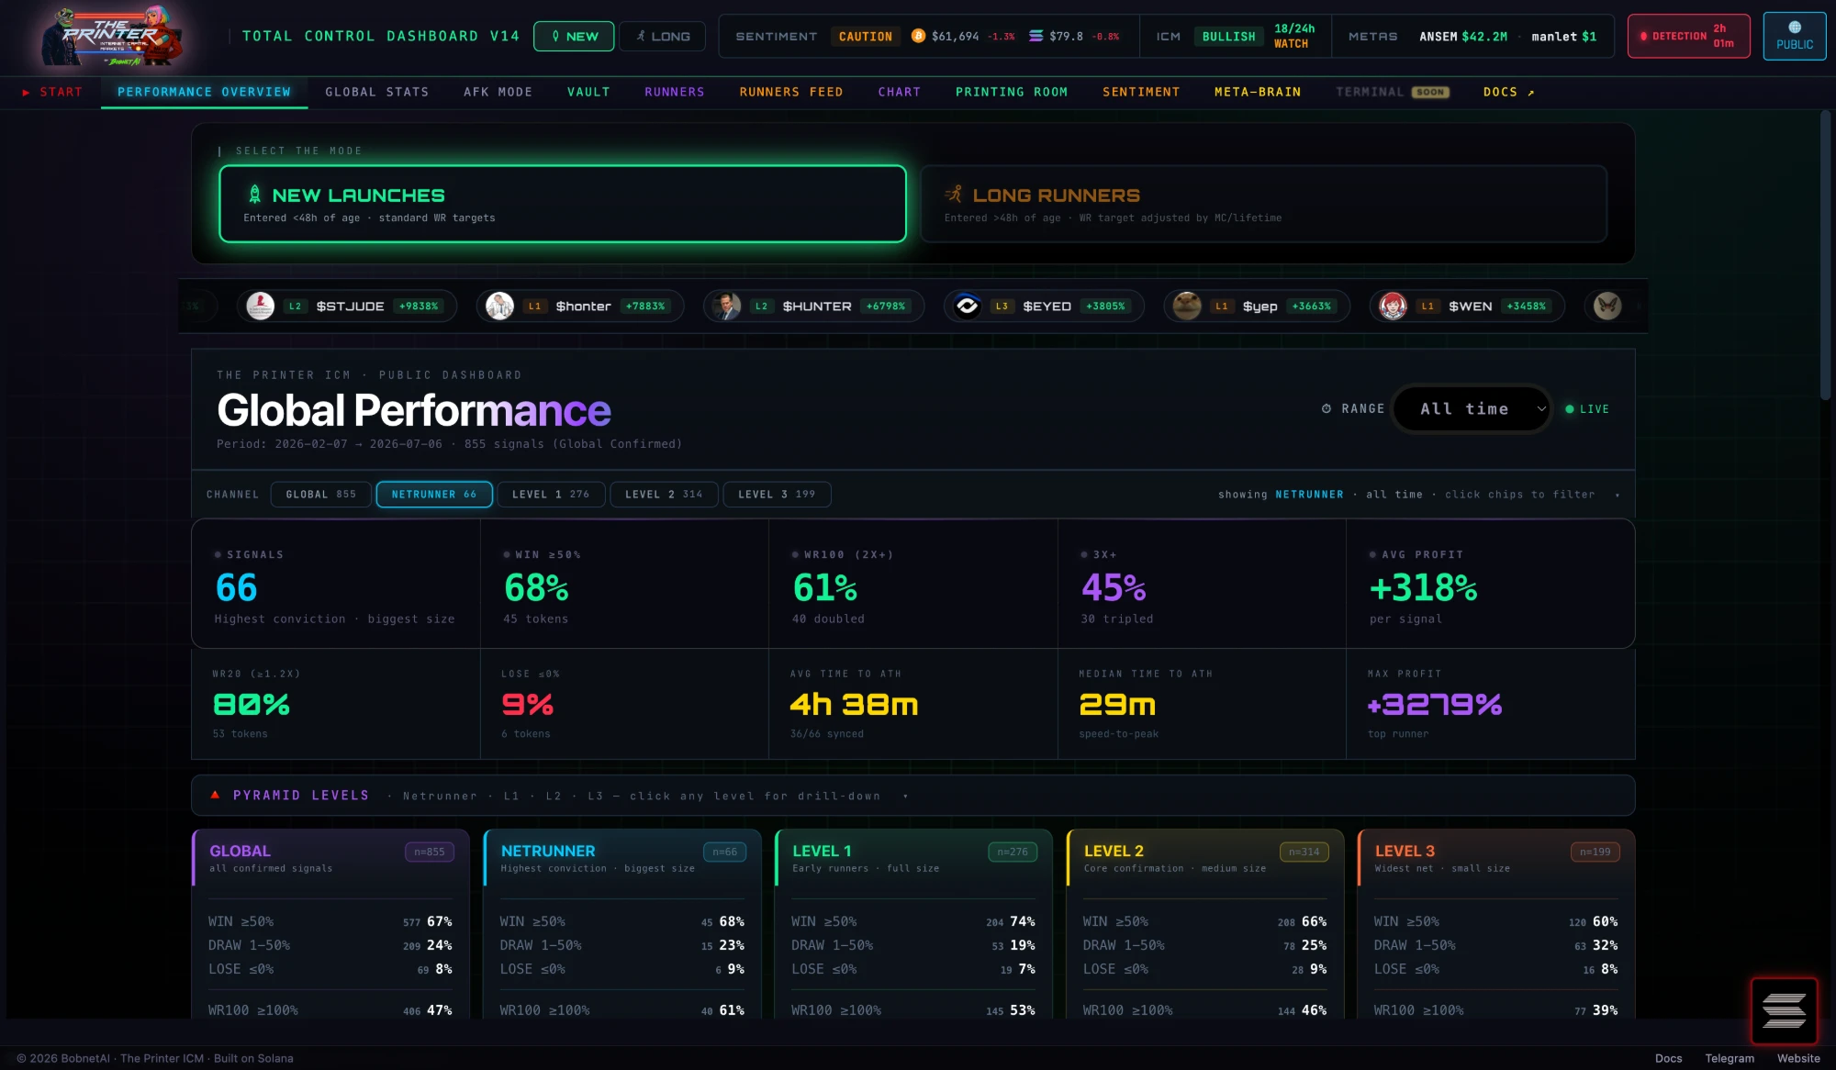Click the red Detection status dot

click(1643, 37)
